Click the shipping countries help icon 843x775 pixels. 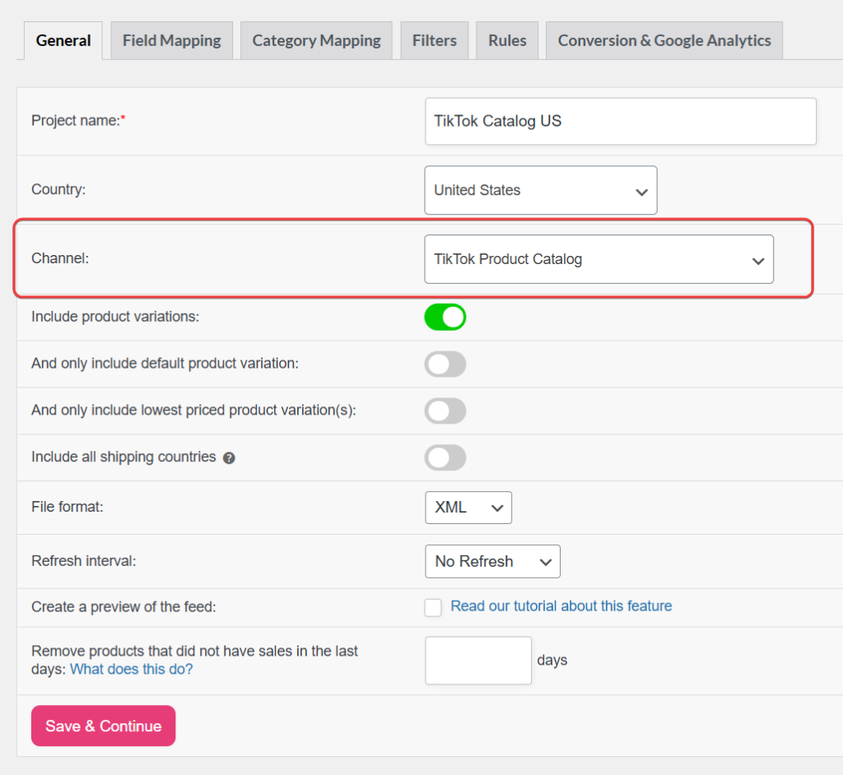(x=229, y=458)
